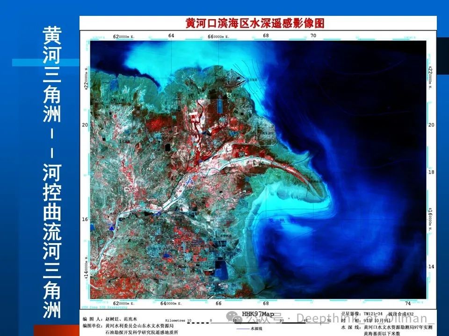Click the satellite image info TM121-34
This screenshot has width=449, height=336.
point(373,314)
